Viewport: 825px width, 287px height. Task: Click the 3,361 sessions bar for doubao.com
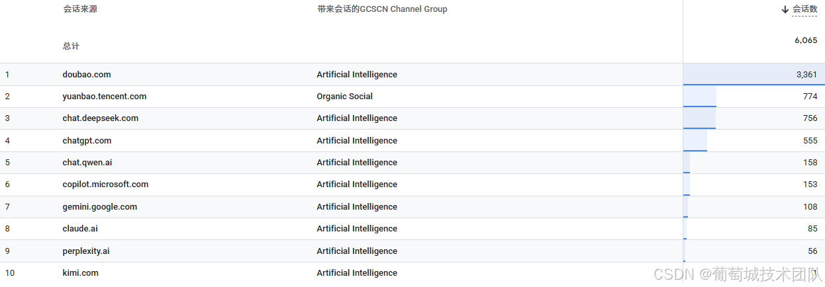coord(753,75)
